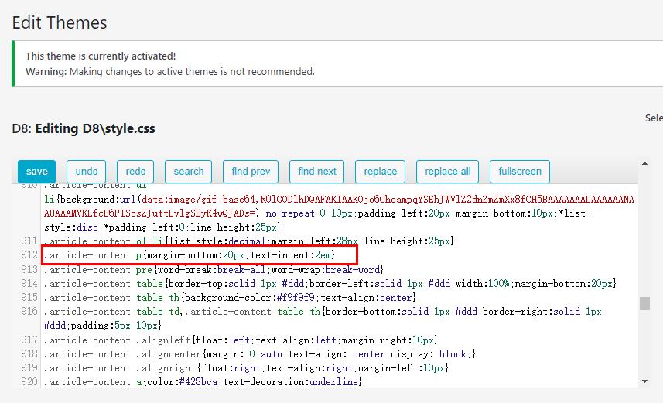Redo the last undone edit
Image resolution: width=663 pixels, height=403 pixels.
pyautogui.click(x=135, y=172)
